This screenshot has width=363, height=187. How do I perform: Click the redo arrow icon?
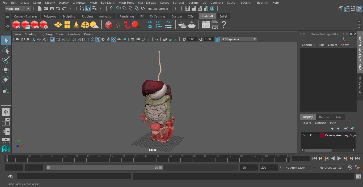[x=64, y=9]
